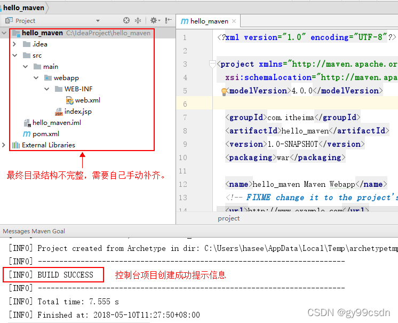Click the hide Project panel icon
This screenshot has height=323, width=398.
[168, 20]
